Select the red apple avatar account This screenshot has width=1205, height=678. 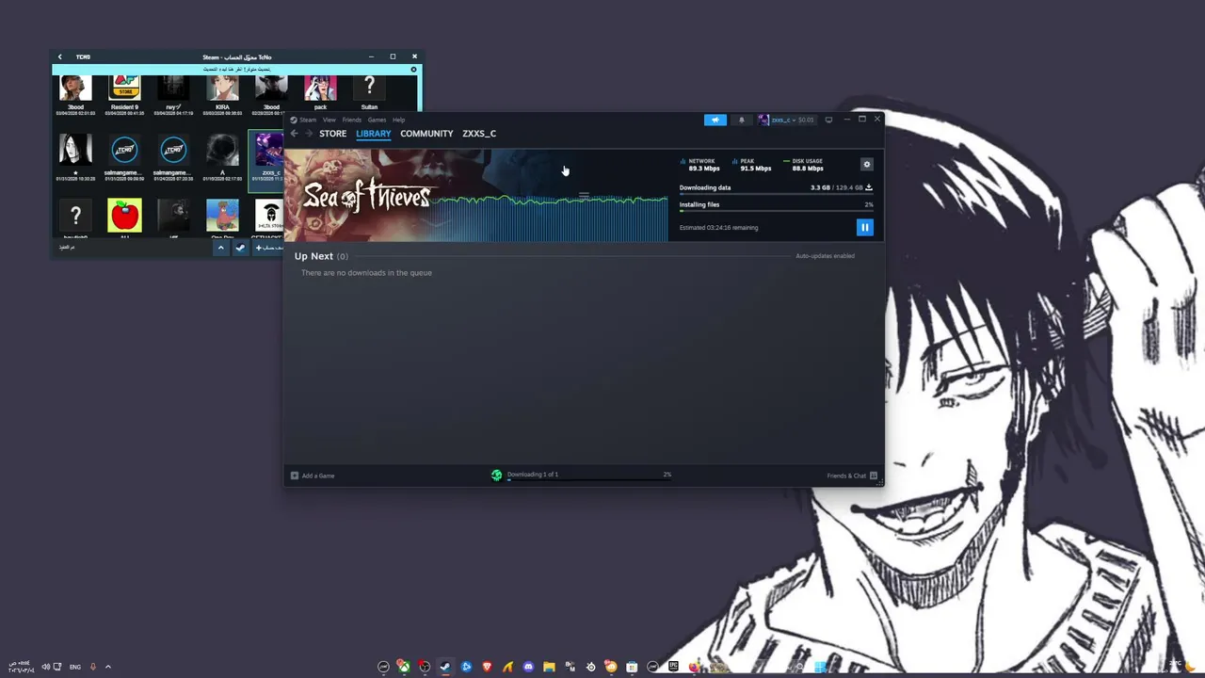pyautogui.click(x=124, y=218)
